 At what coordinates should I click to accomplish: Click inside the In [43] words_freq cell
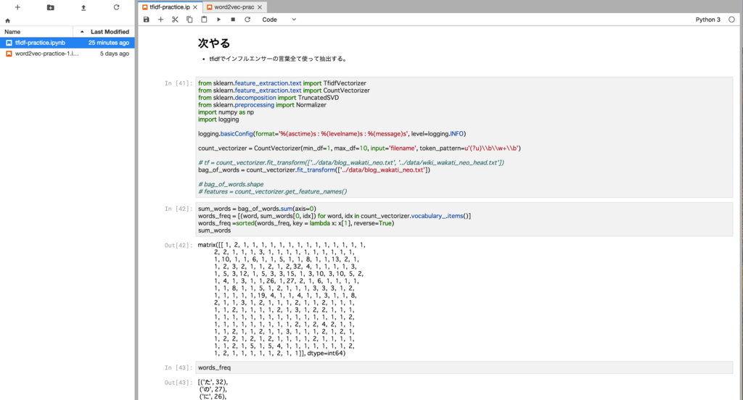[464, 367]
